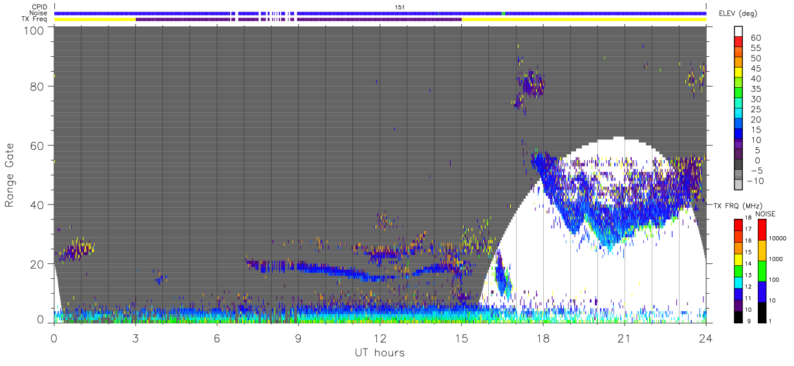
Task: Pick the orange segment of the NOISE colorbar
Action: click(x=762, y=250)
